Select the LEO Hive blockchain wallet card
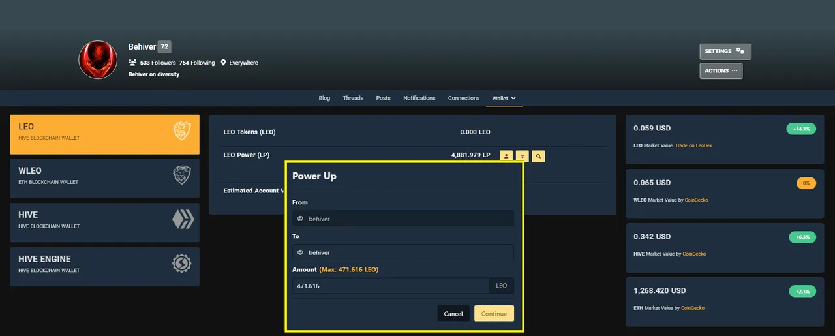835x336 pixels. (x=105, y=134)
